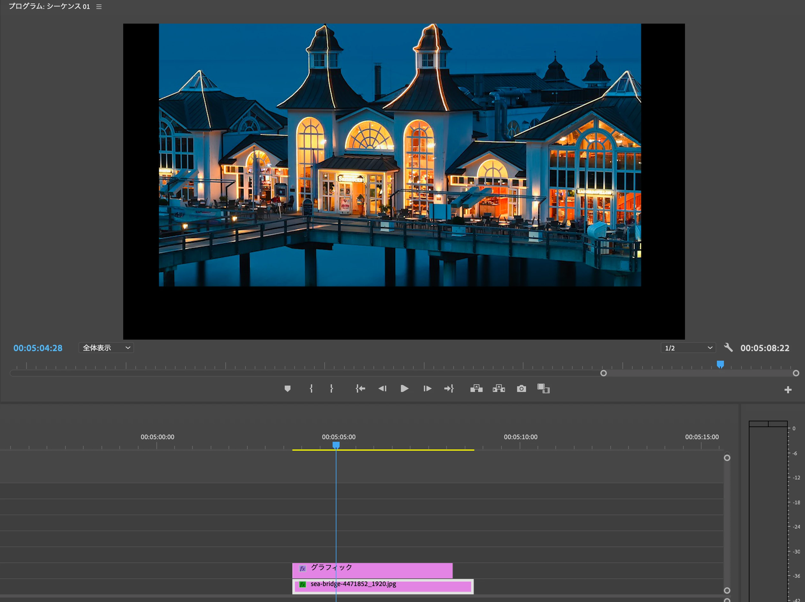Screen dimensions: 805x602
Task: Click the Go to Out point icon
Action: (x=449, y=389)
